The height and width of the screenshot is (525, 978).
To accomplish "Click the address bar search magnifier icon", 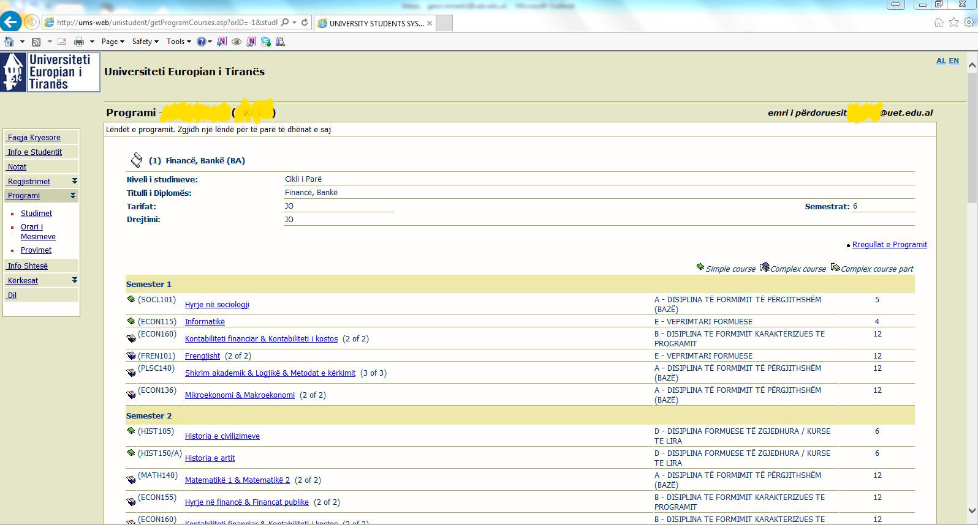I will pyautogui.click(x=285, y=23).
